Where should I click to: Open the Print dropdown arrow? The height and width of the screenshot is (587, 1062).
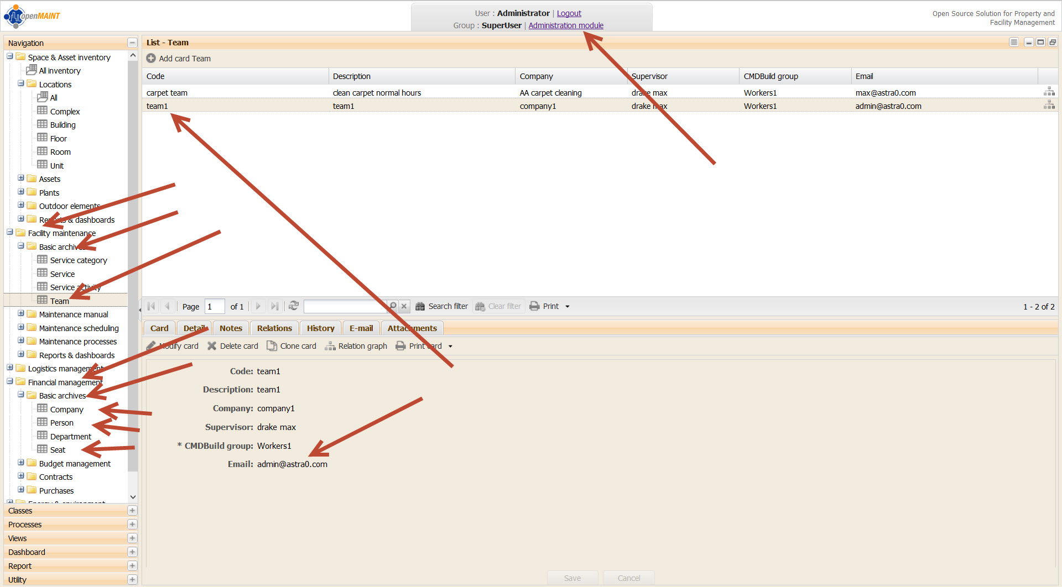[x=568, y=307]
